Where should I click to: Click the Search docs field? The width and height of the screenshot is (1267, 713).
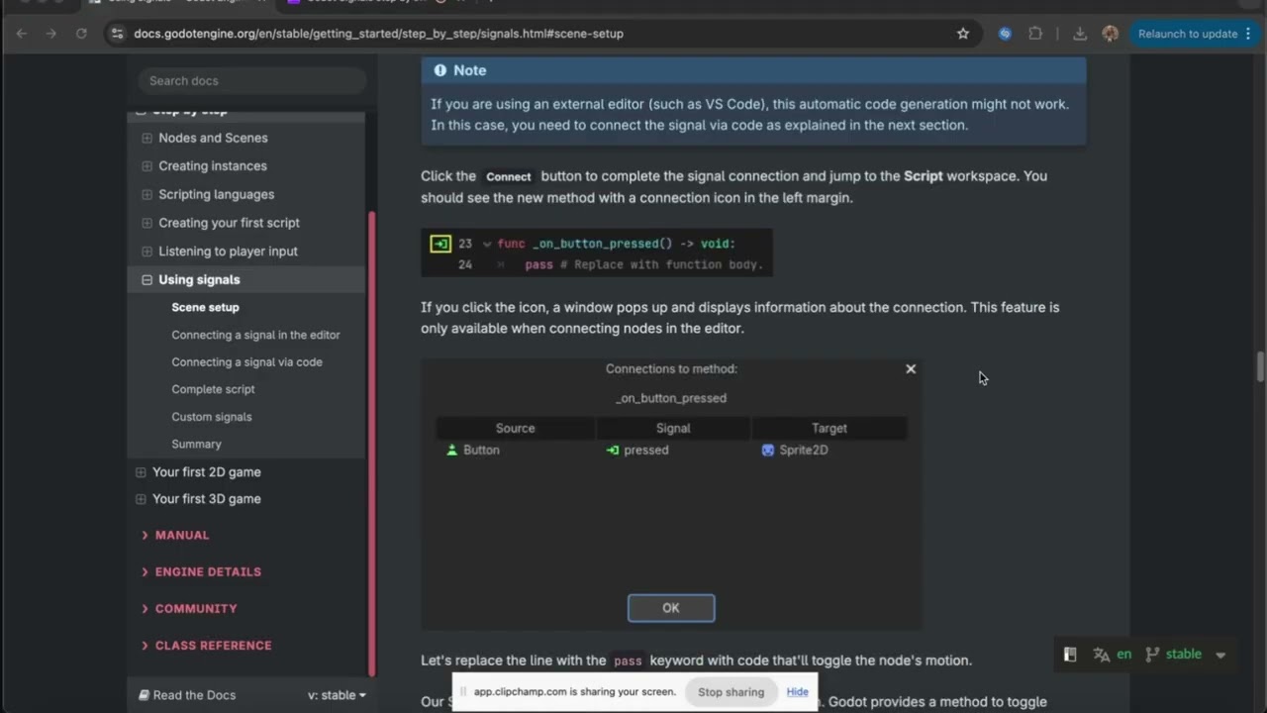251,81
